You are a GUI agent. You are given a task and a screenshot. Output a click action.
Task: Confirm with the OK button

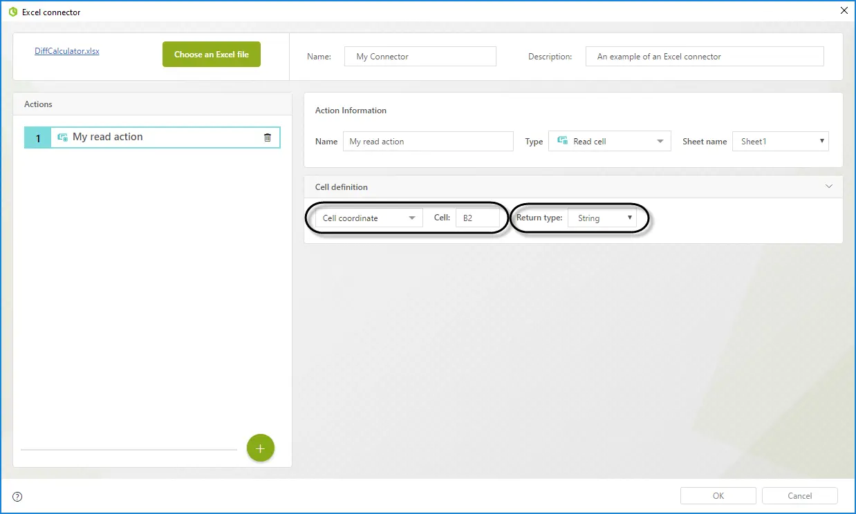pyautogui.click(x=718, y=496)
